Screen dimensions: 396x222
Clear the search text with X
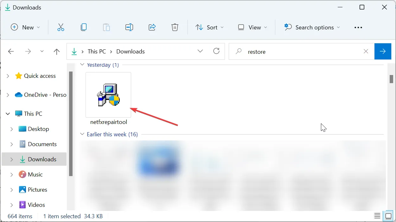coord(366,51)
